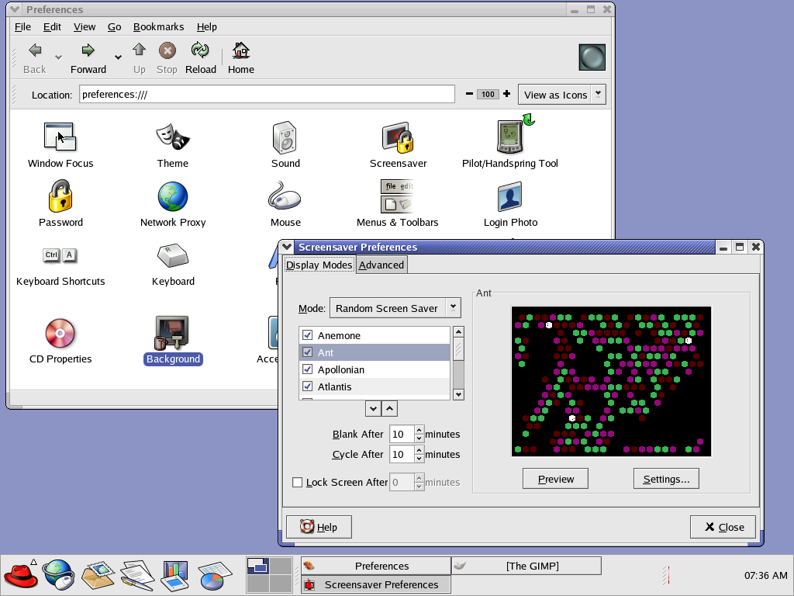Uncheck the Apollonian screensaver checkbox

click(x=307, y=369)
